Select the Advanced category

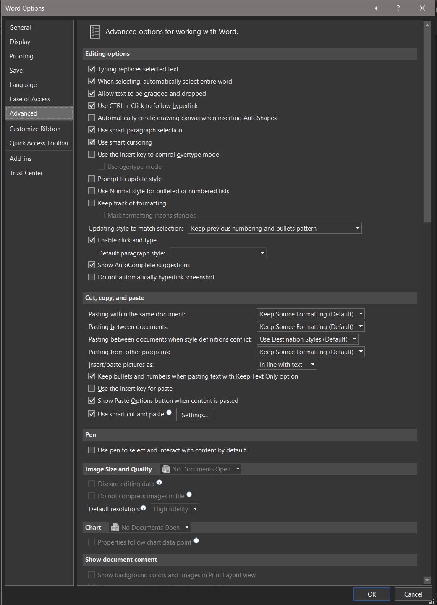point(39,113)
